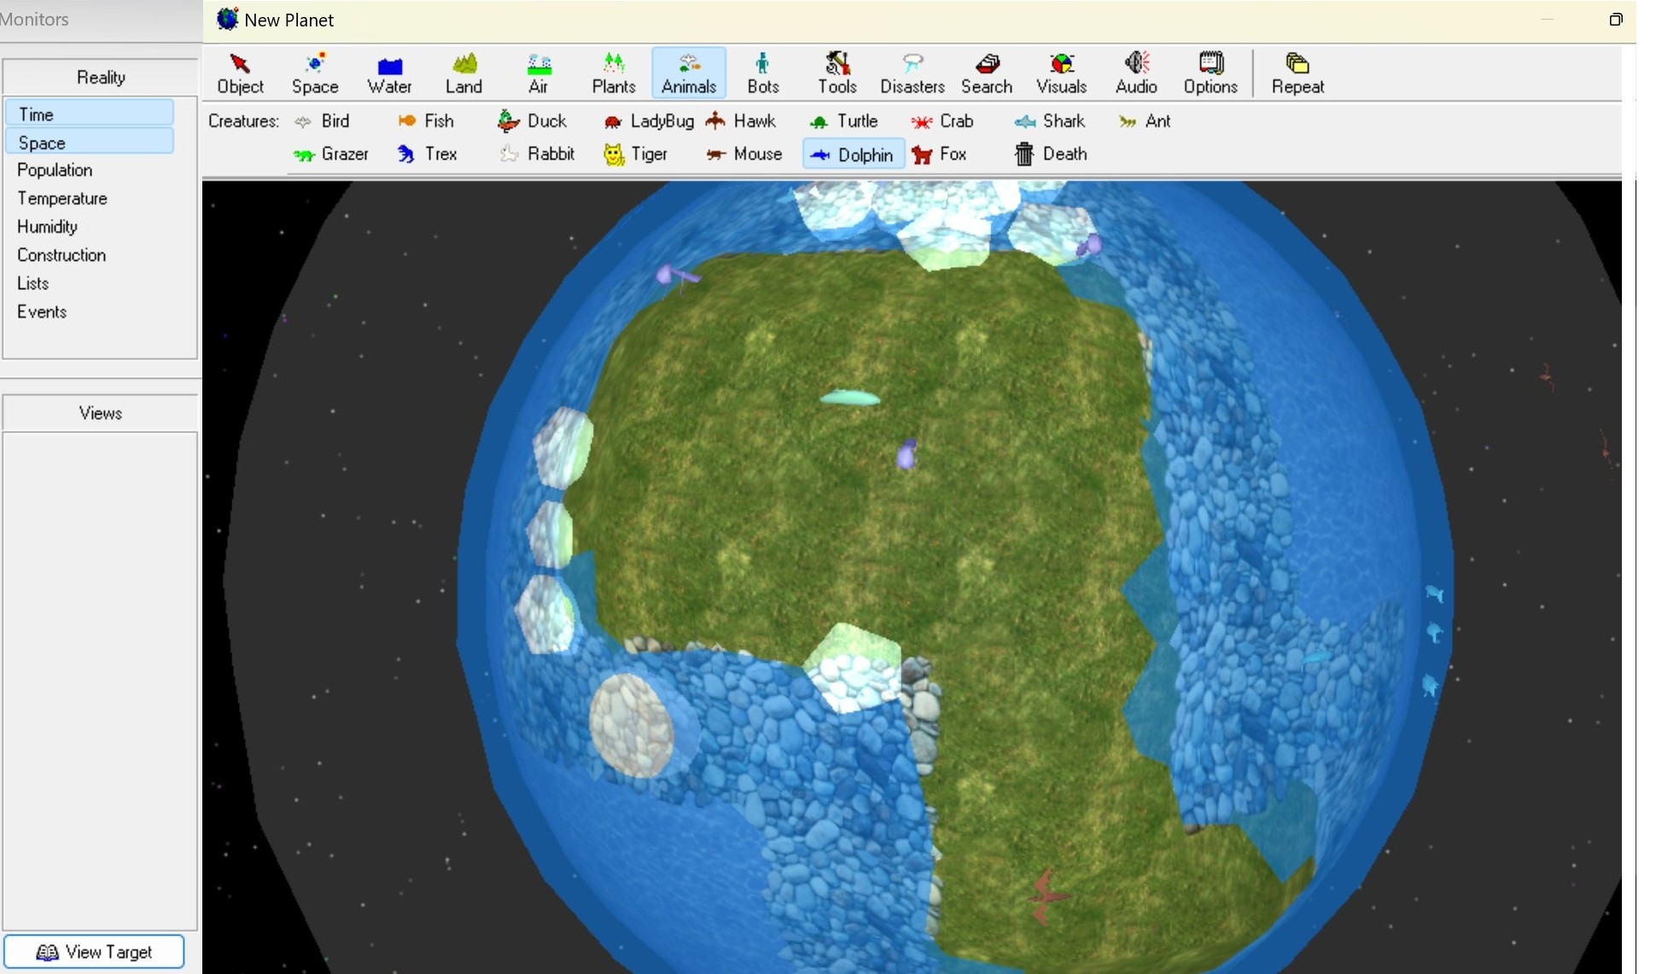Choose the Hawk creature
The height and width of the screenshot is (974, 1662).
[x=741, y=121]
